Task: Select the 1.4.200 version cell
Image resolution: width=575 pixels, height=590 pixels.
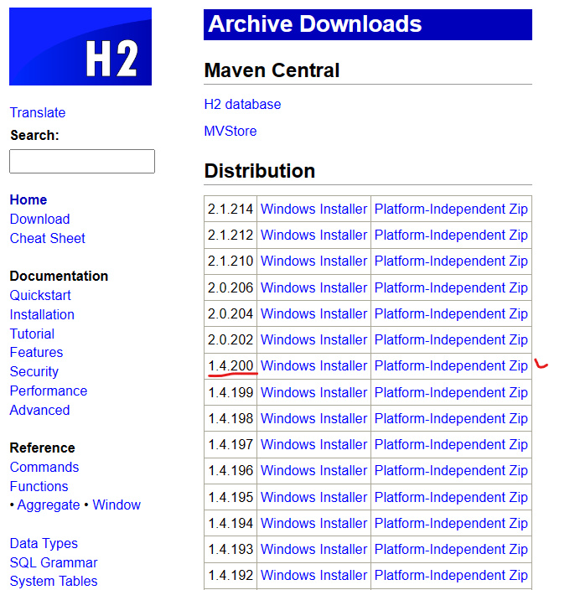Action: pos(231,365)
